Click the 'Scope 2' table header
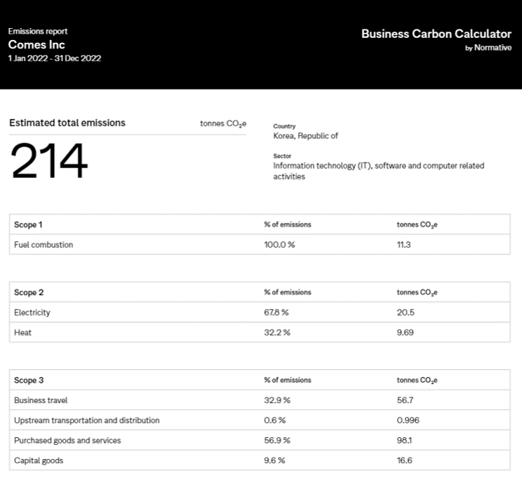 pos(29,292)
